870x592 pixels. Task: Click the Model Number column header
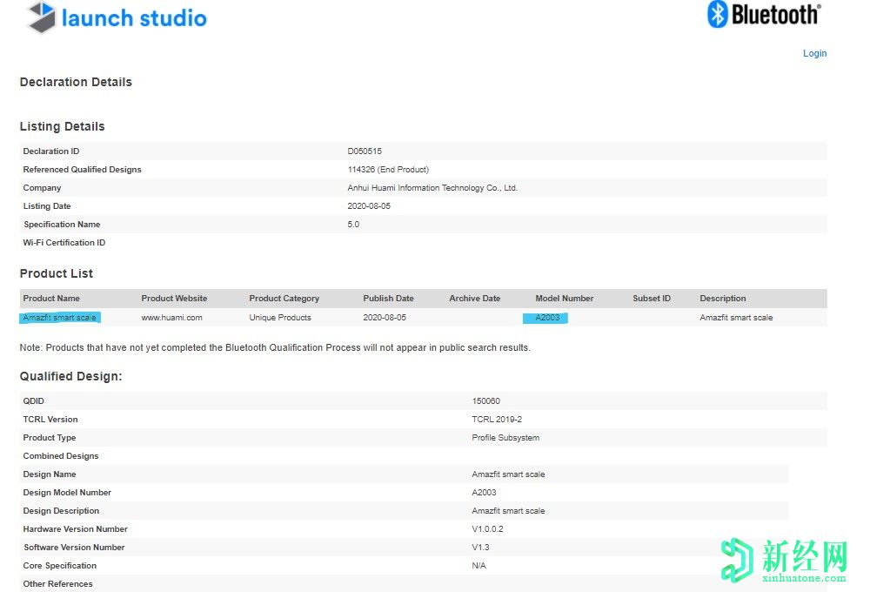(564, 299)
